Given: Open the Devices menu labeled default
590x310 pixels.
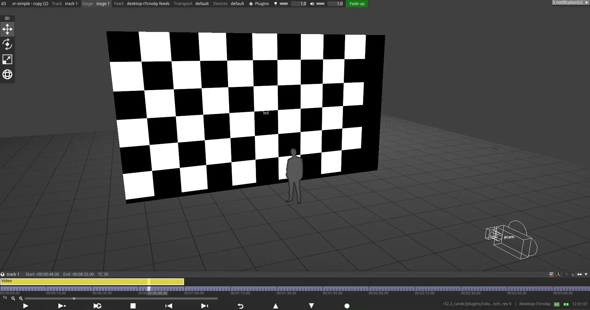Looking at the screenshot, I should tap(237, 4).
